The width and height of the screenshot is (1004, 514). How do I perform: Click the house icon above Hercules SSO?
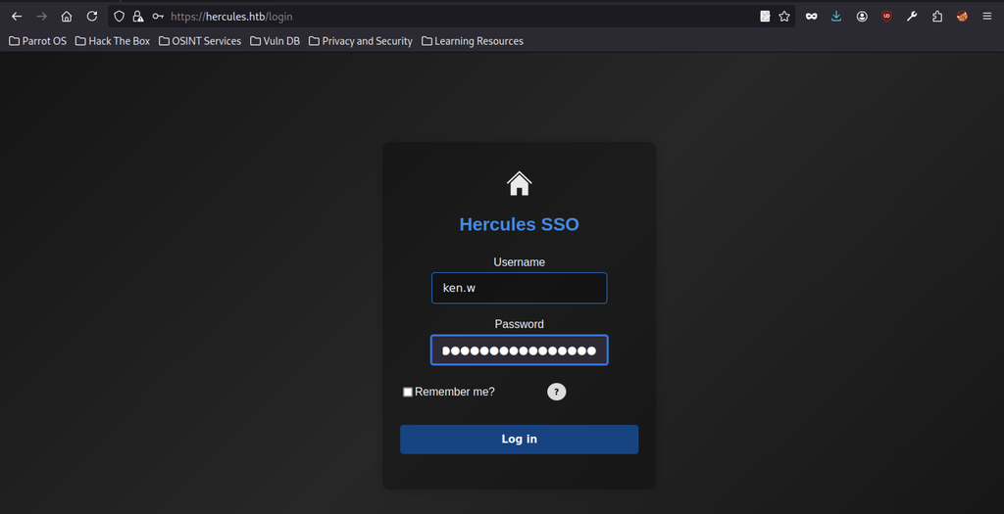pyautogui.click(x=520, y=183)
